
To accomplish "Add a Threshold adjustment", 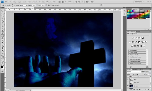I will point(138,46).
